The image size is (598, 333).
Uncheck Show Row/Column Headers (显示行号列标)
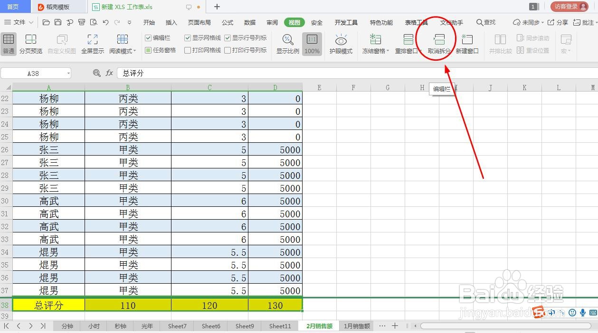pyautogui.click(x=227, y=38)
